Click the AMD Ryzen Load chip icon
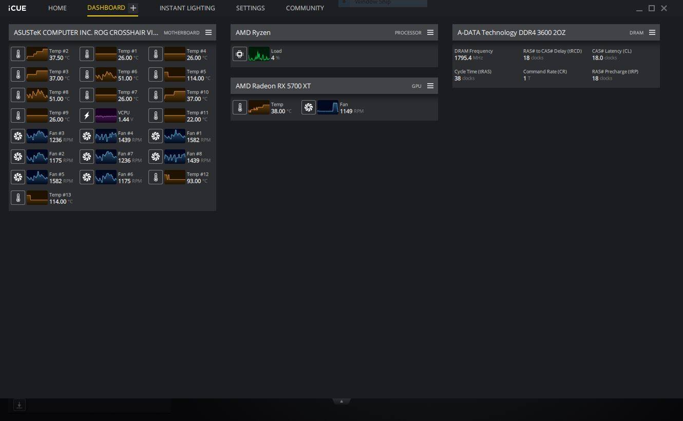Screen dimensions: 683x421 point(240,54)
